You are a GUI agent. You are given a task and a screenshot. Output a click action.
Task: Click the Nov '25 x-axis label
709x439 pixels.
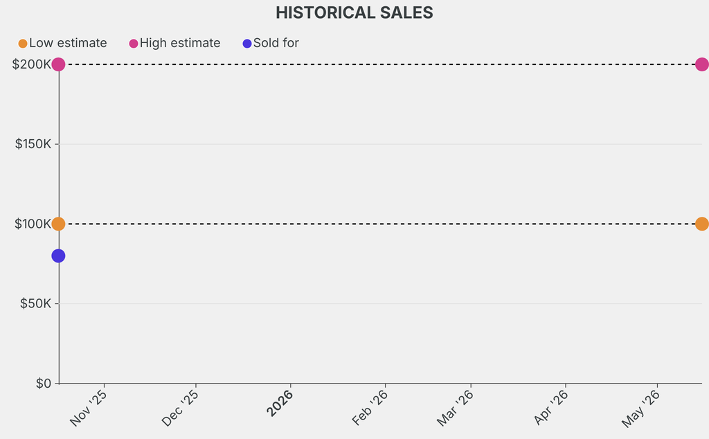(89, 409)
